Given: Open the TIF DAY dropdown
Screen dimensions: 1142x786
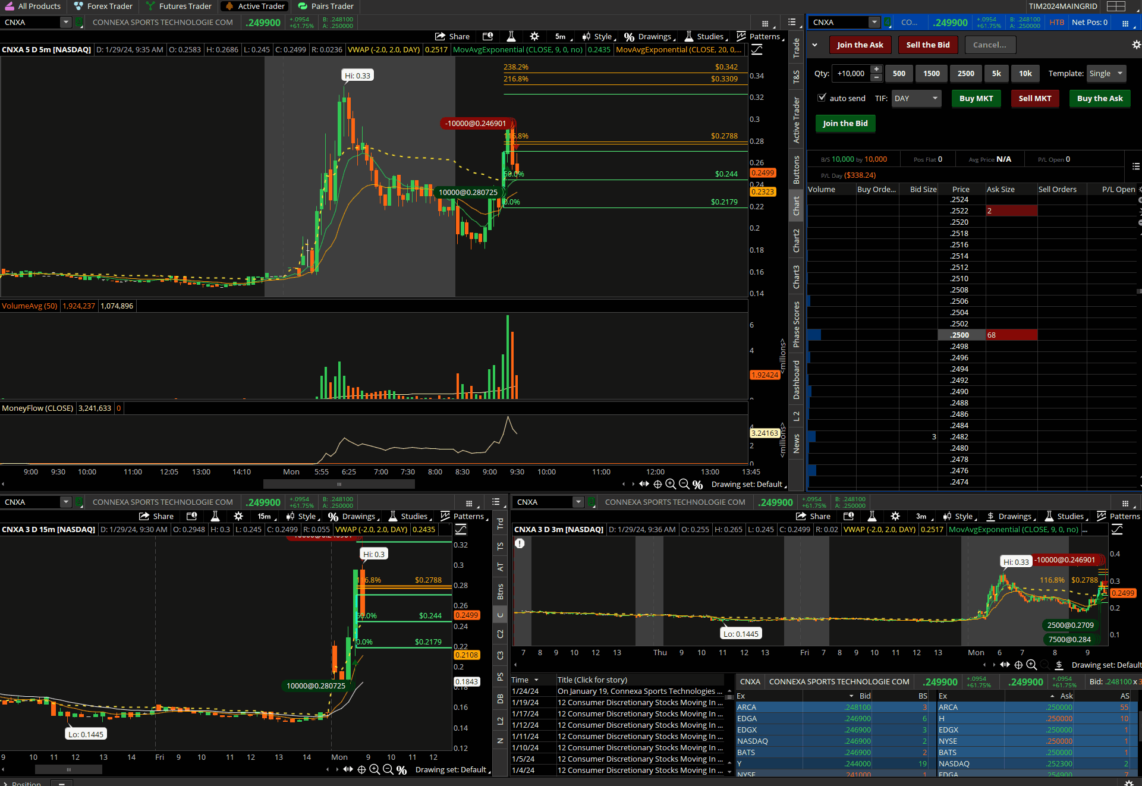Looking at the screenshot, I should tap(916, 98).
